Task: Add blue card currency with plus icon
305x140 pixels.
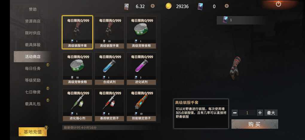Action: 227,6
